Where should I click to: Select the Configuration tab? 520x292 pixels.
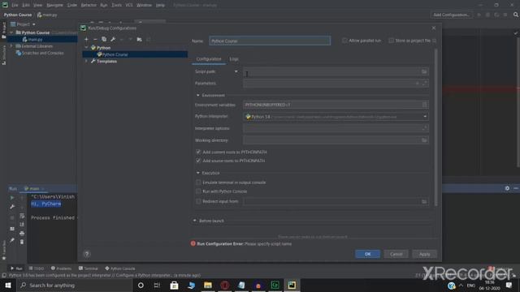point(209,59)
